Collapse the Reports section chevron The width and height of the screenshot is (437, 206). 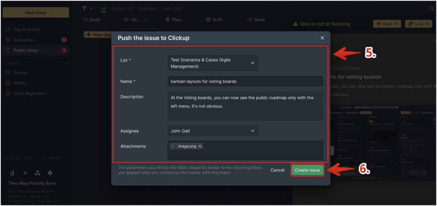pyautogui.click(x=66, y=63)
